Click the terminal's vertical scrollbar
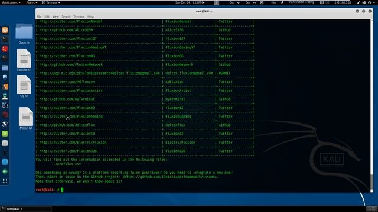This screenshot has height=212, width=378. pyautogui.click(x=372, y=106)
